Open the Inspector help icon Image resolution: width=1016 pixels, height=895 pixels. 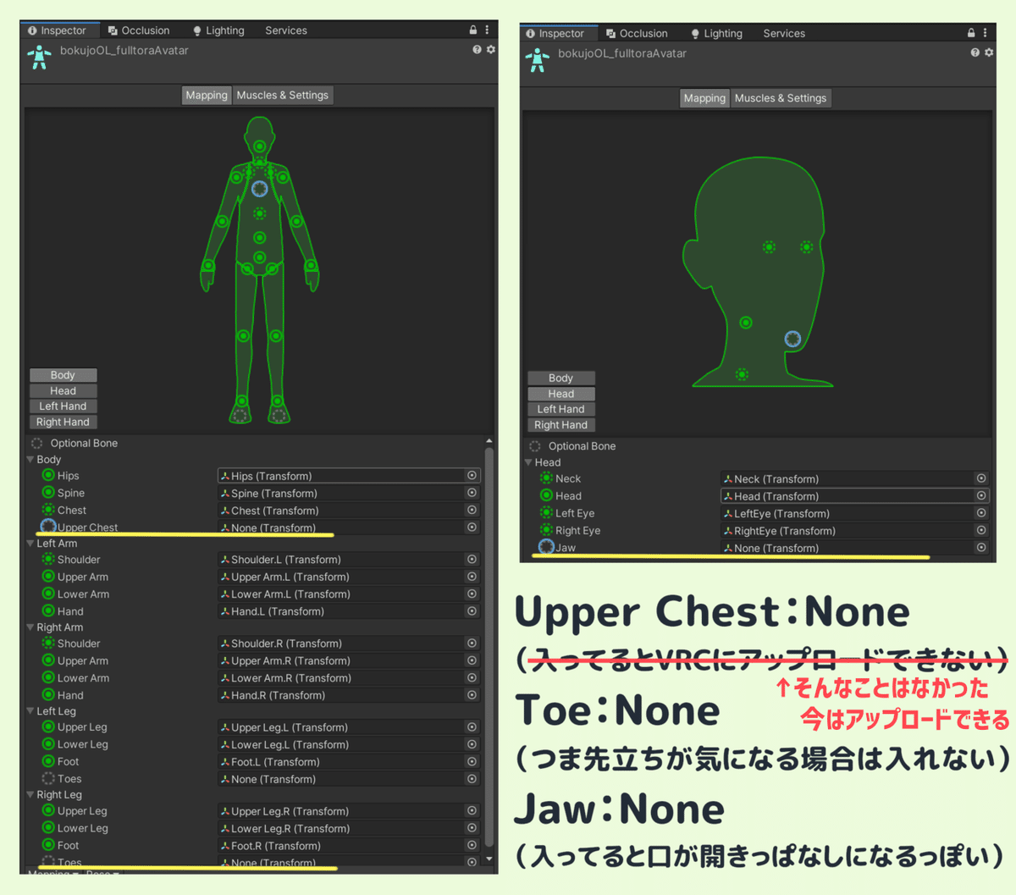478,49
